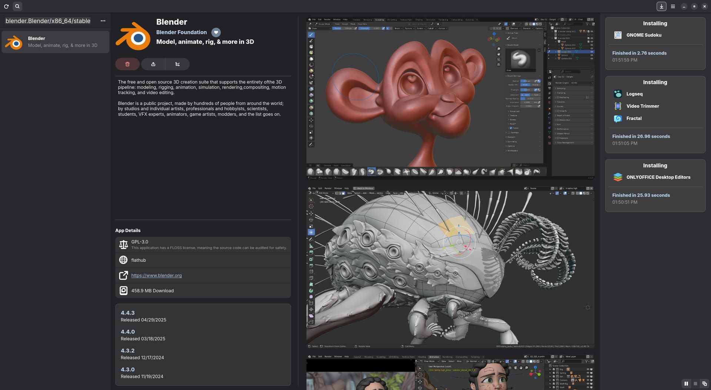Click the Released 11/19/2024 date text

click(142, 376)
